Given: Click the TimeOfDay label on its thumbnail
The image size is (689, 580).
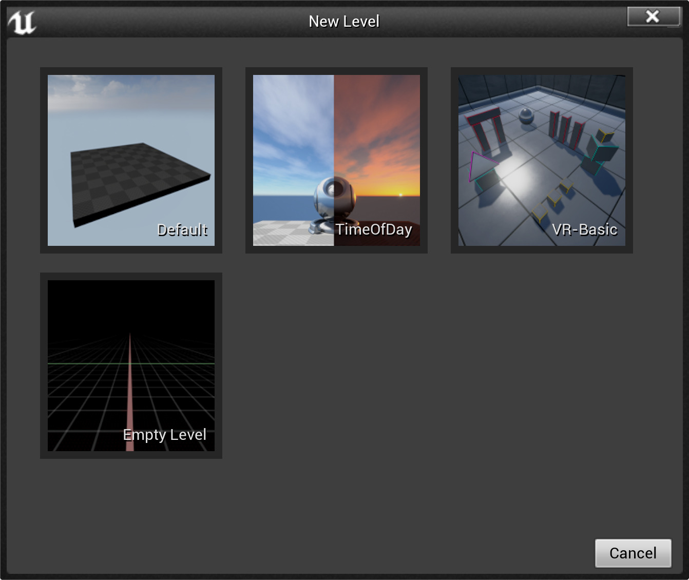Looking at the screenshot, I should (375, 230).
